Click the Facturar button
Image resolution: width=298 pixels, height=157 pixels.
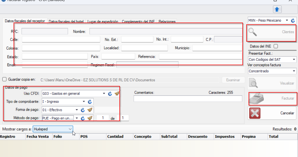pos(272,99)
